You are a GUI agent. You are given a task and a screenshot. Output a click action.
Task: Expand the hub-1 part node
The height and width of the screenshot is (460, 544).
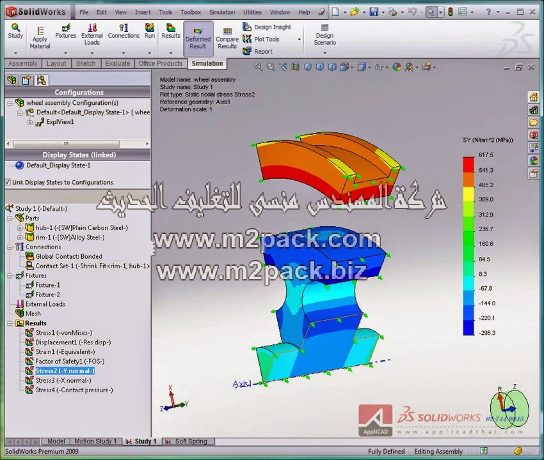coord(20,228)
